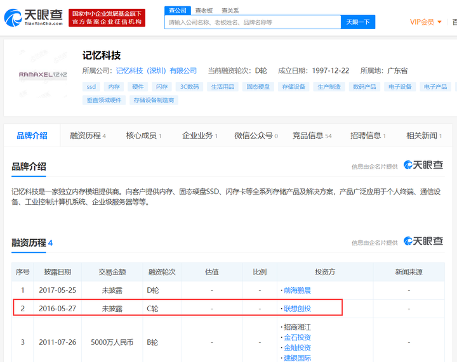Click the 存储设备 tag
This screenshot has height=362, width=457.
click(293, 87)
